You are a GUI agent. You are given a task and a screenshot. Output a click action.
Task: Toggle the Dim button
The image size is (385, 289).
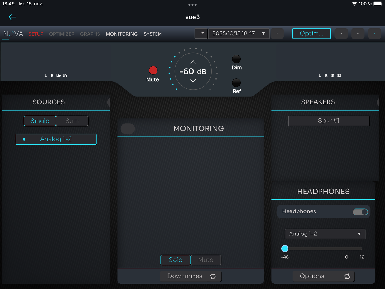236,59
